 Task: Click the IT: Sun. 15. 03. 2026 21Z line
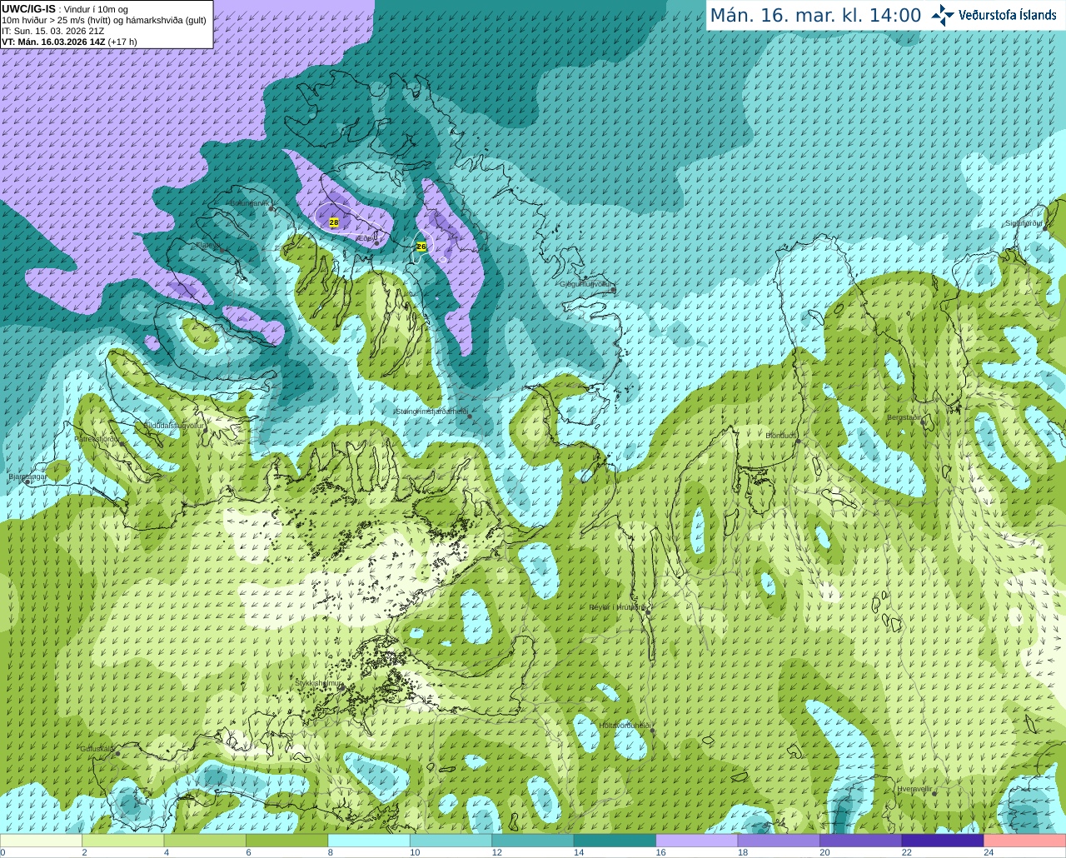[x=53, y=31]
